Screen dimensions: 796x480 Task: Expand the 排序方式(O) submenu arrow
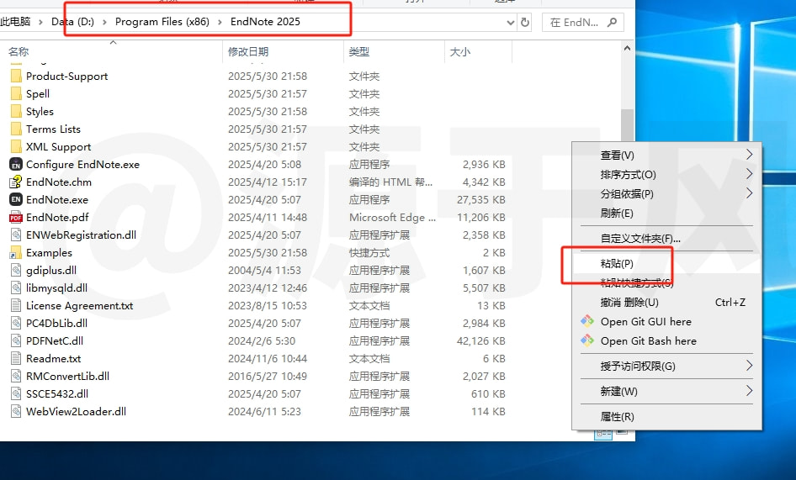click(x=749, y=173)
